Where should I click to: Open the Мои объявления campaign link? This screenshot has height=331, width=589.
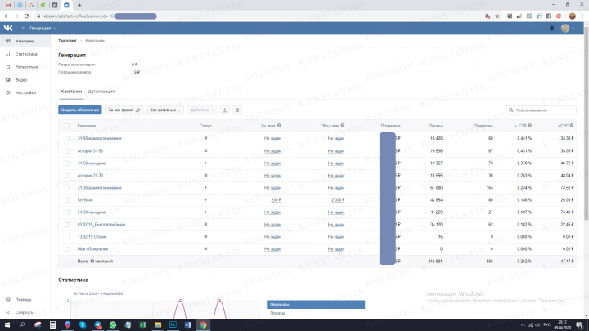92,249
